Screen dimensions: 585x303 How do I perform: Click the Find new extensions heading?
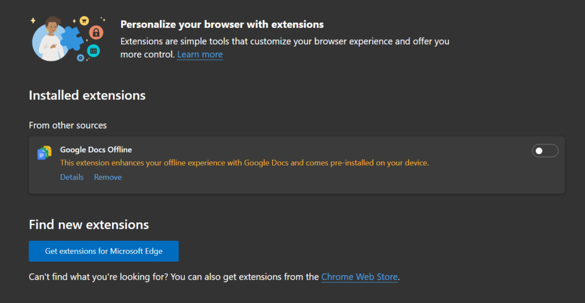click(x=89, y=224)
